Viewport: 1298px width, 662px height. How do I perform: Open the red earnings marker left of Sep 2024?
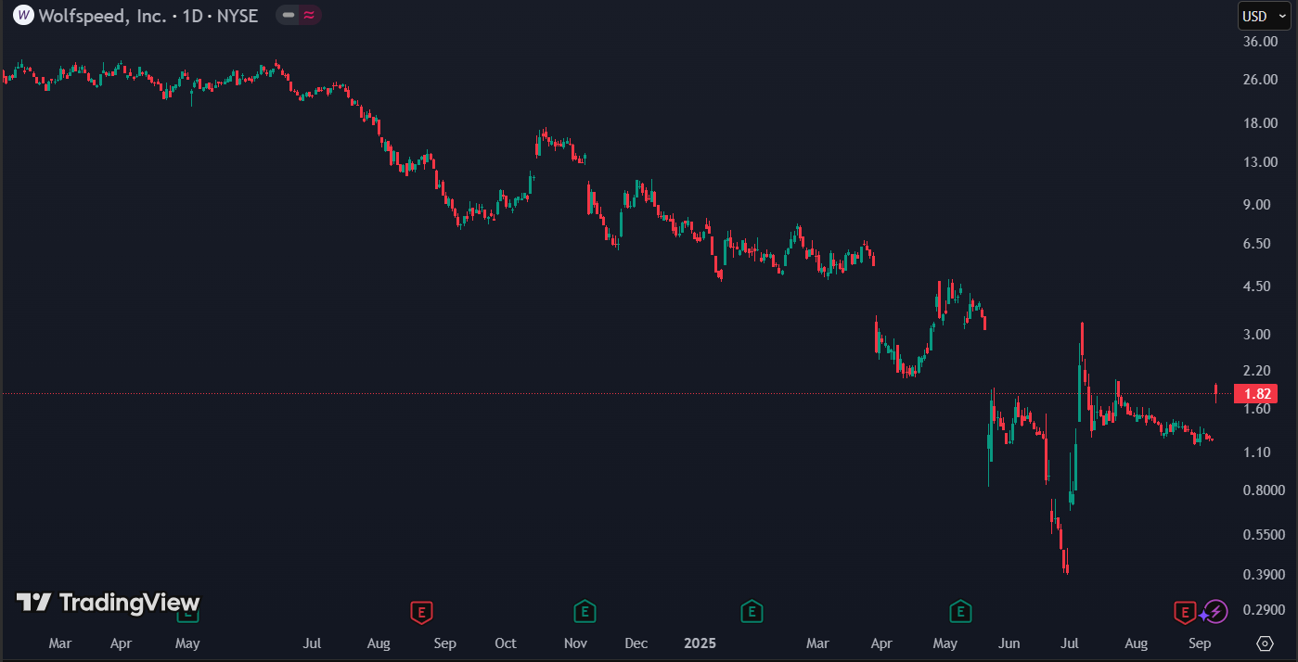tap(422, 612)
